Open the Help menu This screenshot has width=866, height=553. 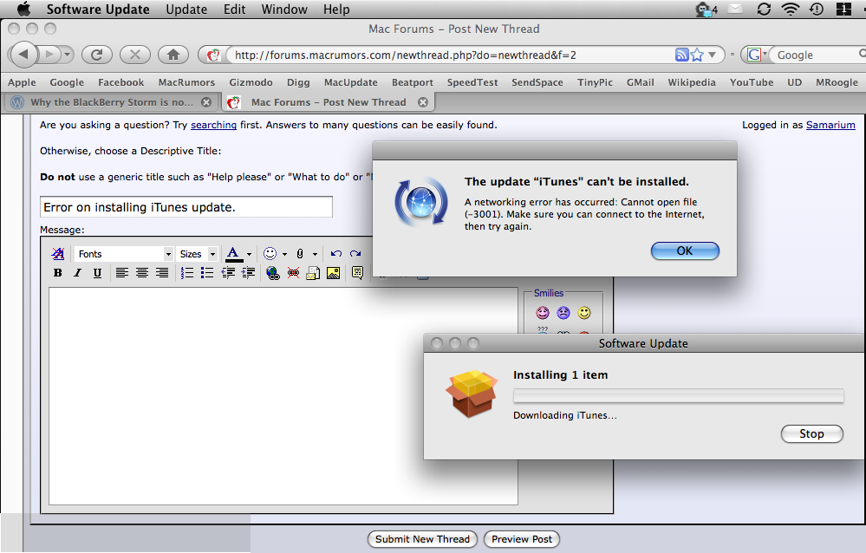pyautogui.click(x=336, y=10)
